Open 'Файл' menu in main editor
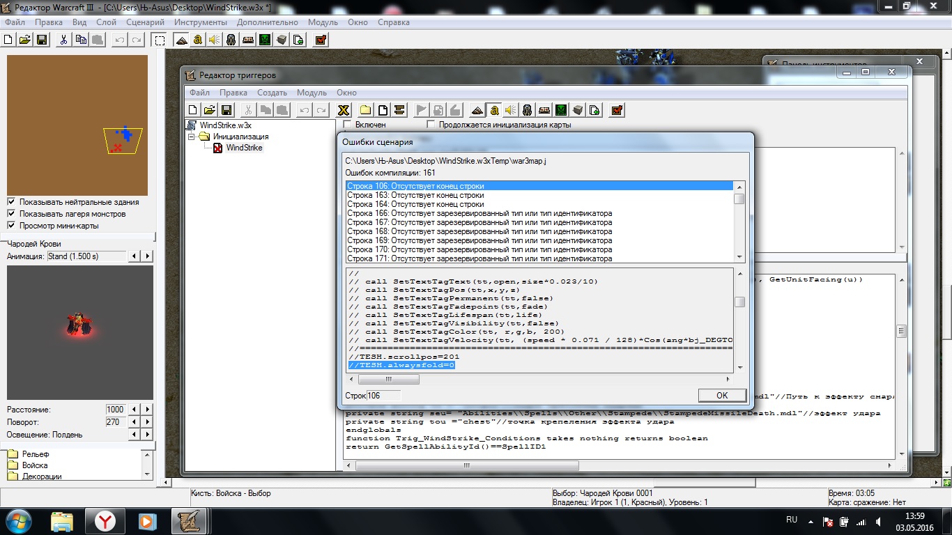 point(15,22)
